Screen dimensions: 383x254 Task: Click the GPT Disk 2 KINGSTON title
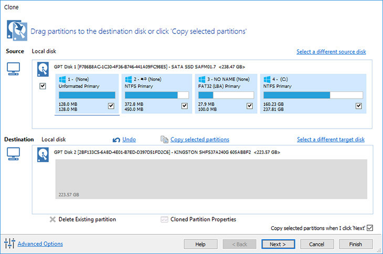167,152
